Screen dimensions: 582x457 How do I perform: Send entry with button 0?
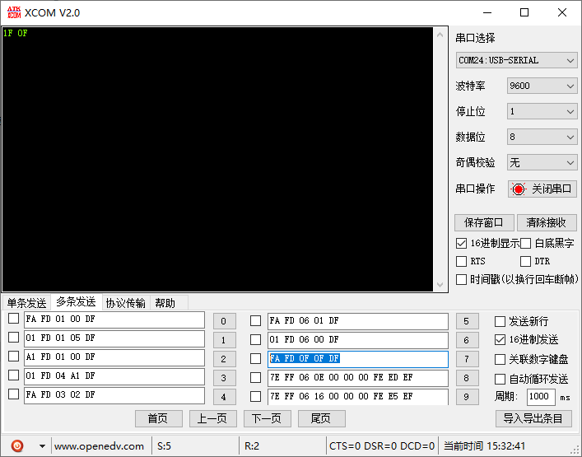click(x=224, y=321)
